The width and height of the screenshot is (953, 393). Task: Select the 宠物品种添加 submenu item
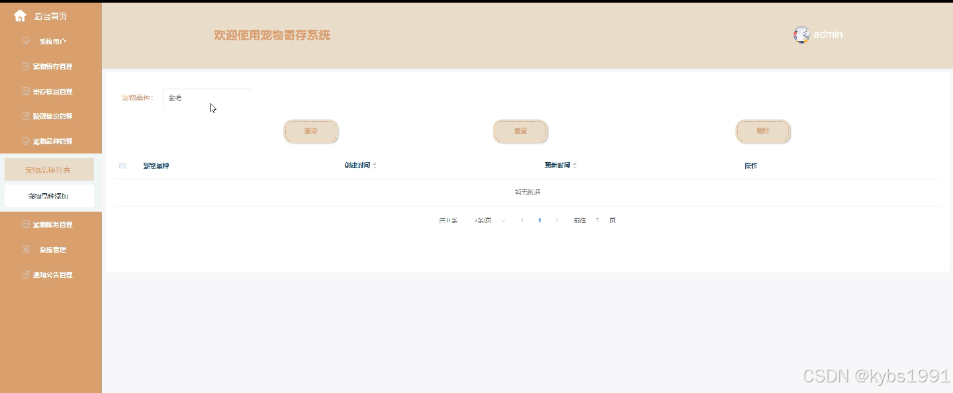click(49, 196)
